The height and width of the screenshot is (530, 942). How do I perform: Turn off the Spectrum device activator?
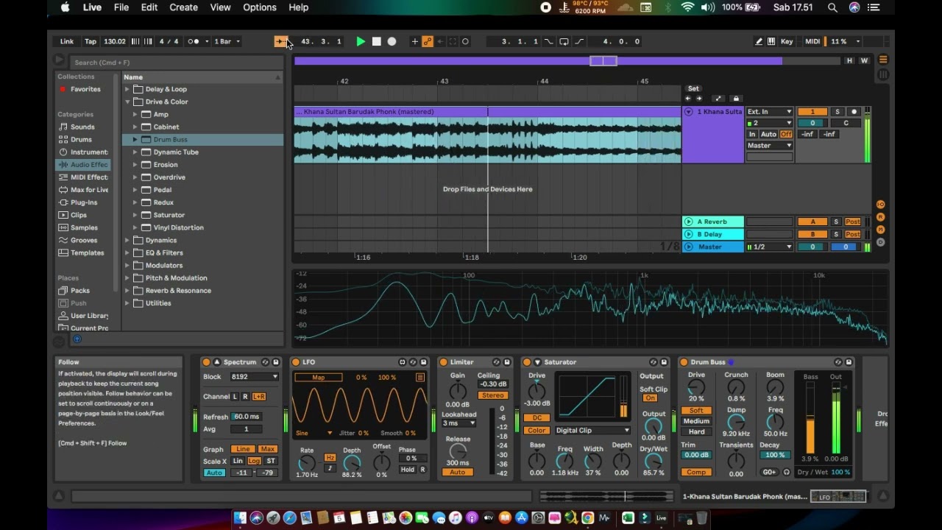coord(206,362)
